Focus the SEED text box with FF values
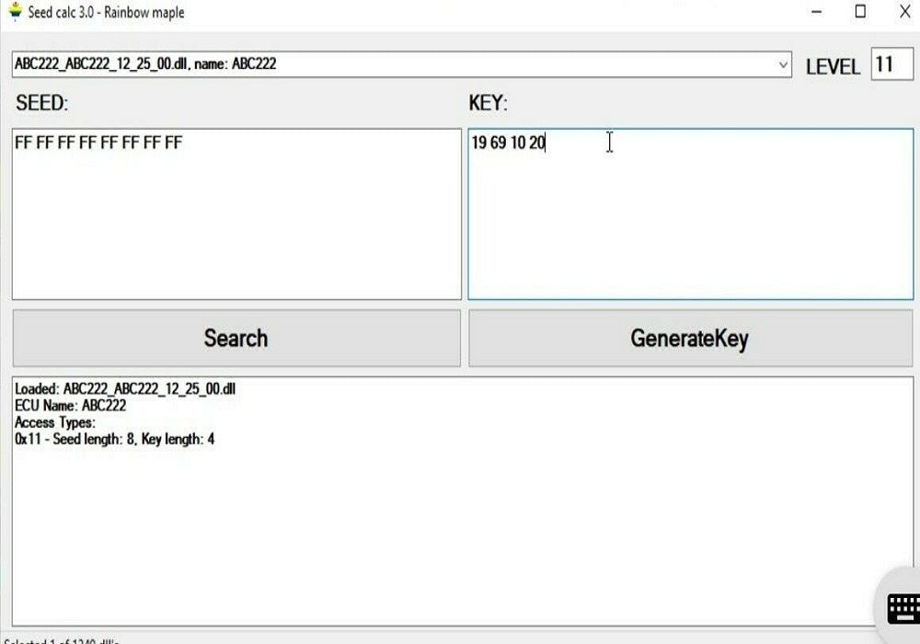Image resolution: width=920 pixels, height=644 pixels. (236, 213)
